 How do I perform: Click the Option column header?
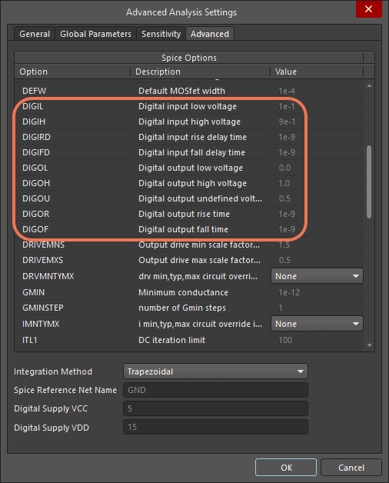coord(72,72)
